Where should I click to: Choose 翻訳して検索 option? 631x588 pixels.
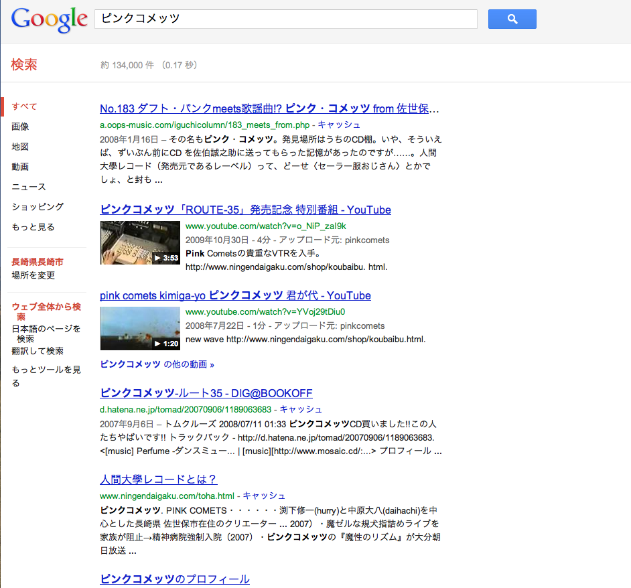(38, 351)
